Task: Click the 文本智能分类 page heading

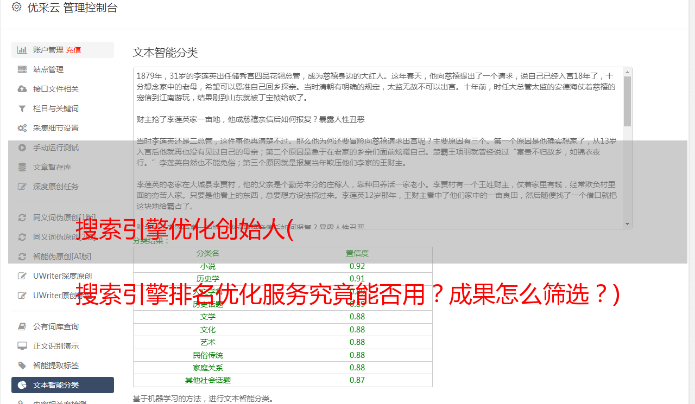Action: tap(165, 53)
